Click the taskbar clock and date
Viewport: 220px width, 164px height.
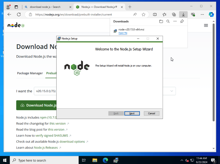click(x=202, y=160)
